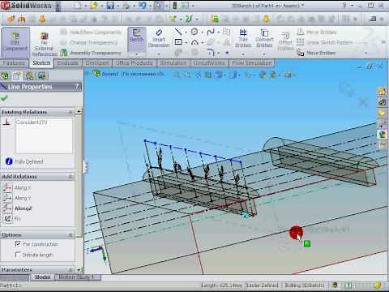Viewport: 389px width, 292px height.
Task: Click the Offset Entities tool
Action: [x=285, y=41]
